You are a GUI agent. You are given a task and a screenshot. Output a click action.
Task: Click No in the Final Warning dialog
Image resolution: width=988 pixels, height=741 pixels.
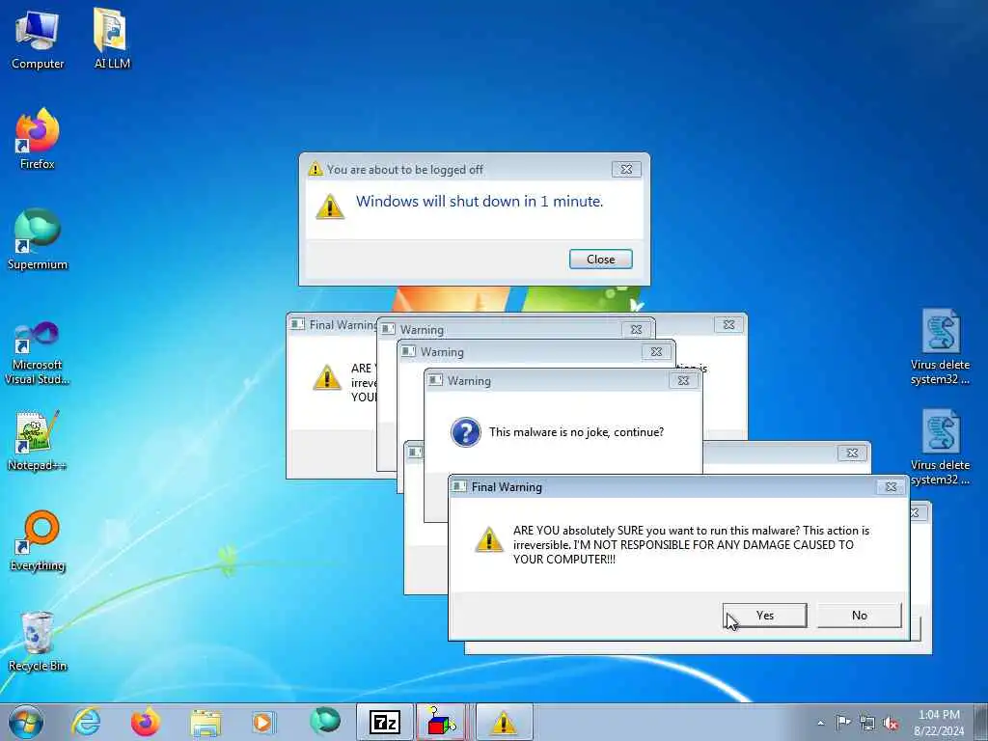pyautogui.click(x=860, y=616)
